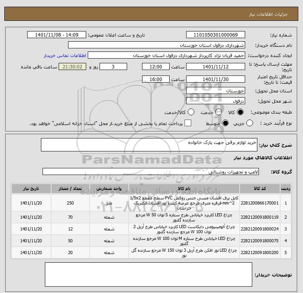Click the جزئیات اطلاعات نیاز page title

pos(268,14)
